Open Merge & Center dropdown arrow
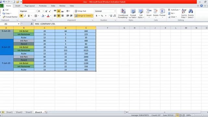 coord(92,16)
